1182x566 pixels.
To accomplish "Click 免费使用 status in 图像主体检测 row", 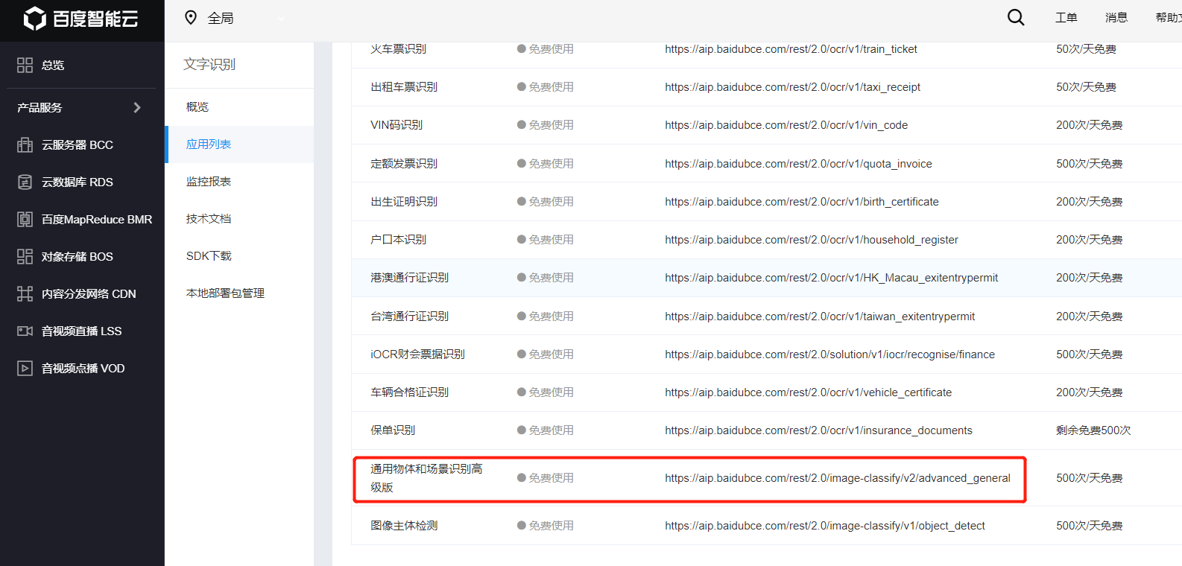I will point(546,526).
